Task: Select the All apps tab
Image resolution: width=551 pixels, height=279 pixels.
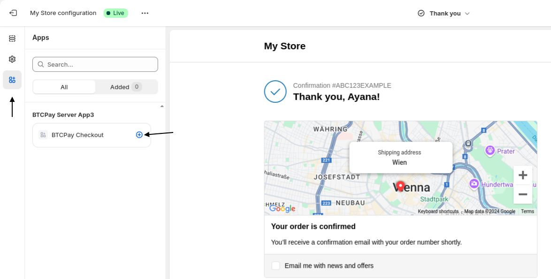Action: [x=64, y=87]
